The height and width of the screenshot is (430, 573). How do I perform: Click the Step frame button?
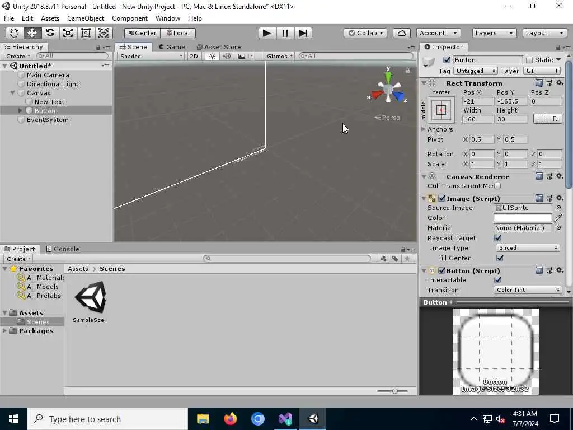coord(303,33)
